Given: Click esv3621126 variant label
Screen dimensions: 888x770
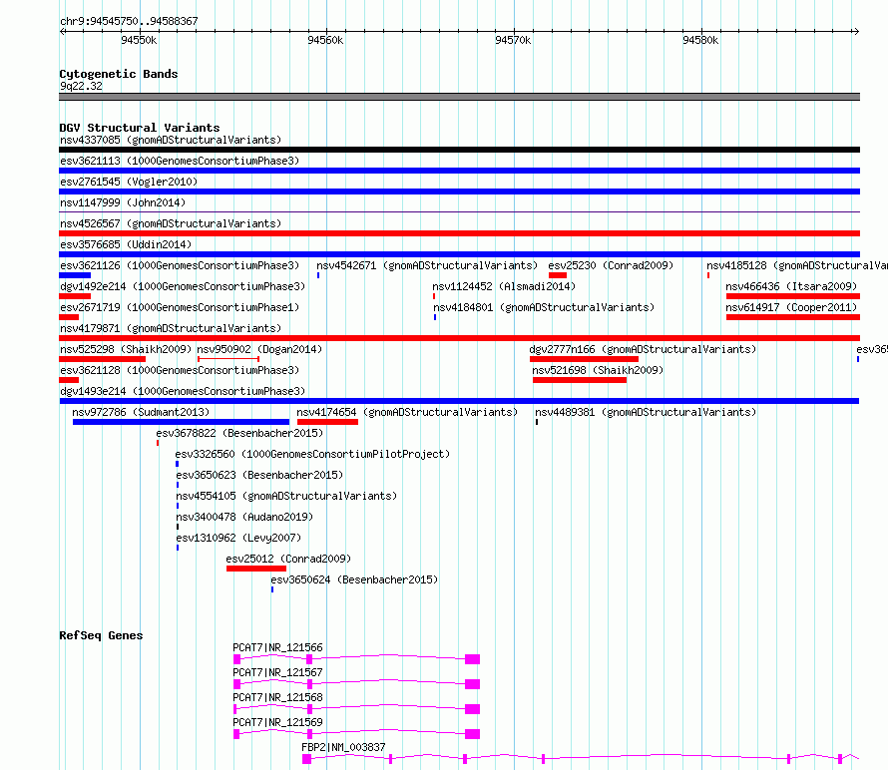Looking at the screenshot, I should coord(180,265).
